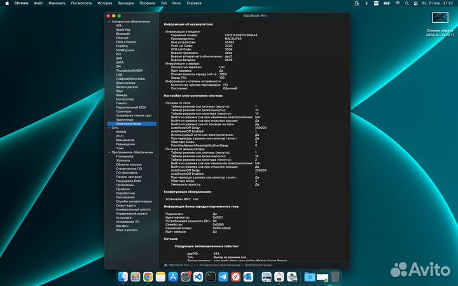Open System Information icon in Dock
This screenshot has height=286, width=458.
[x=279, y=276]
